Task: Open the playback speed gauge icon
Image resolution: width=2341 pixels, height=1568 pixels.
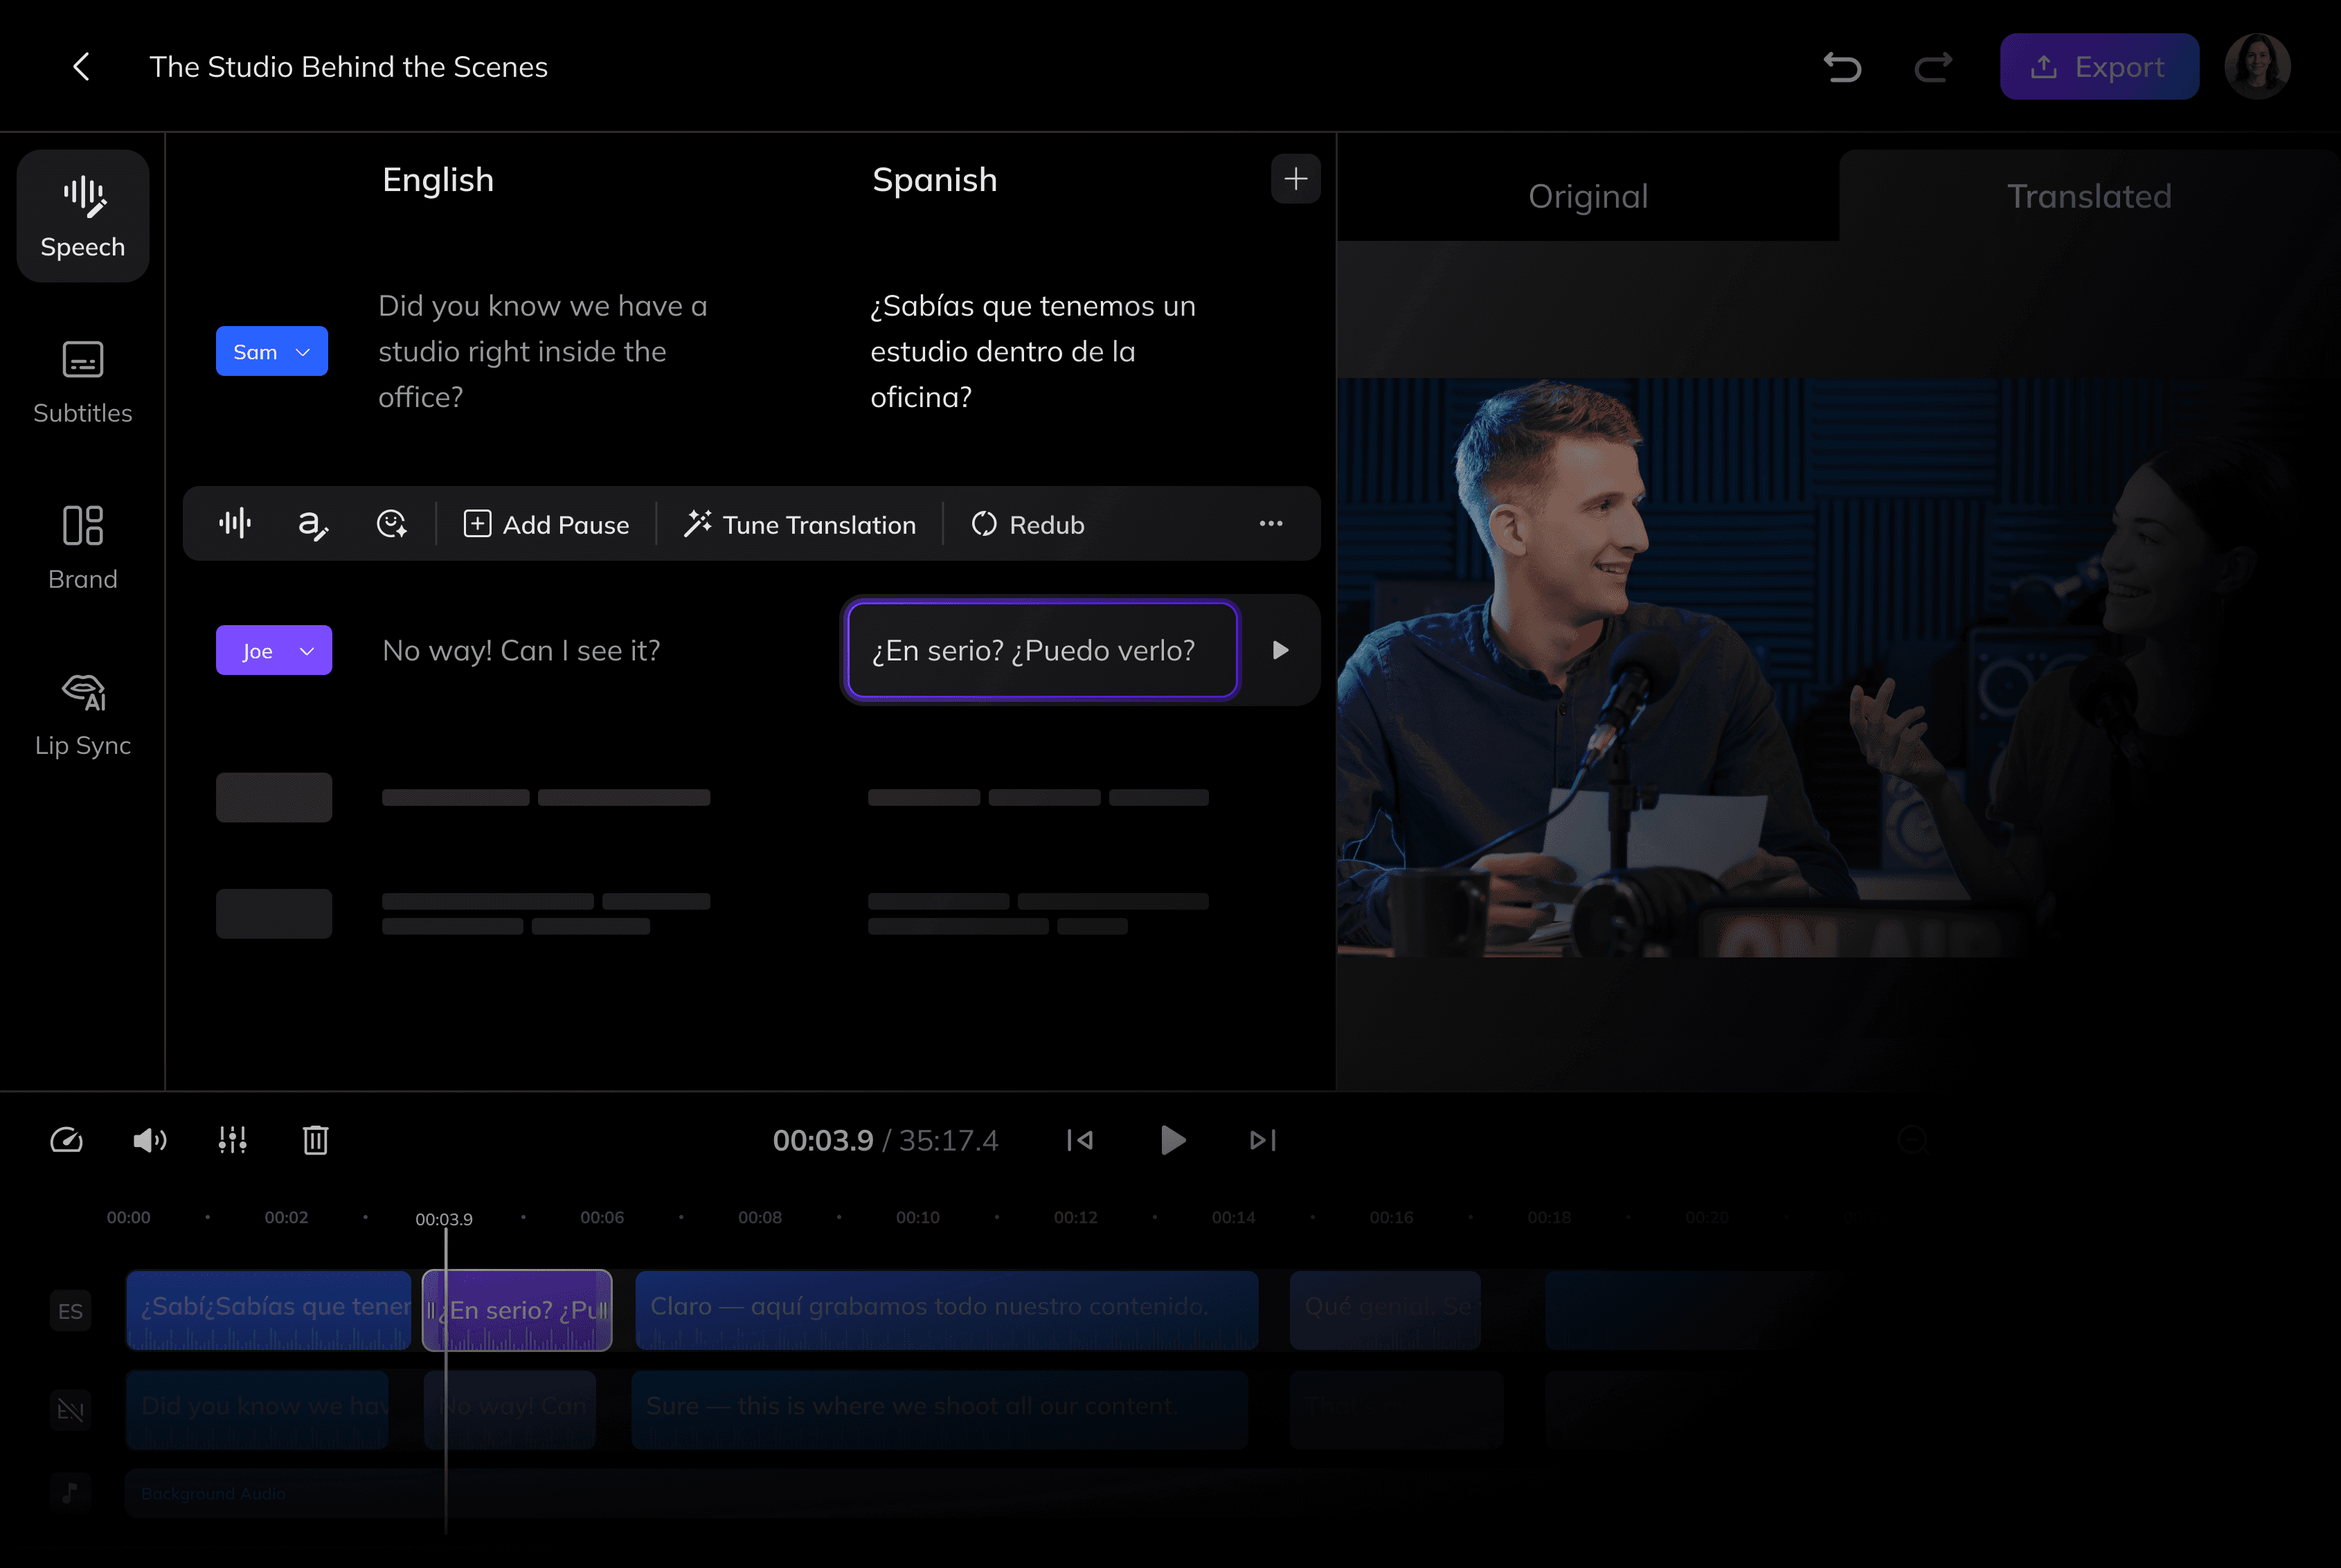Action: click(x=66, y=1140)
